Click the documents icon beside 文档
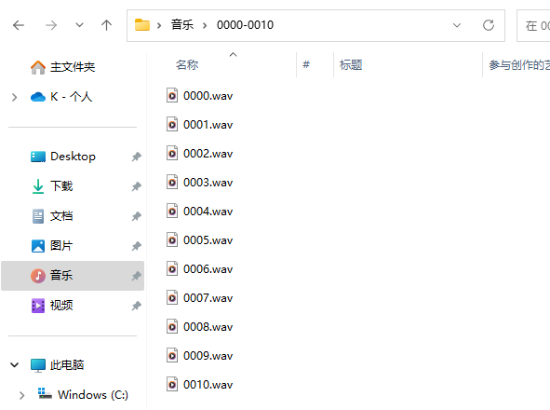This screenshot has width=550, height=410. click(38, 216)
